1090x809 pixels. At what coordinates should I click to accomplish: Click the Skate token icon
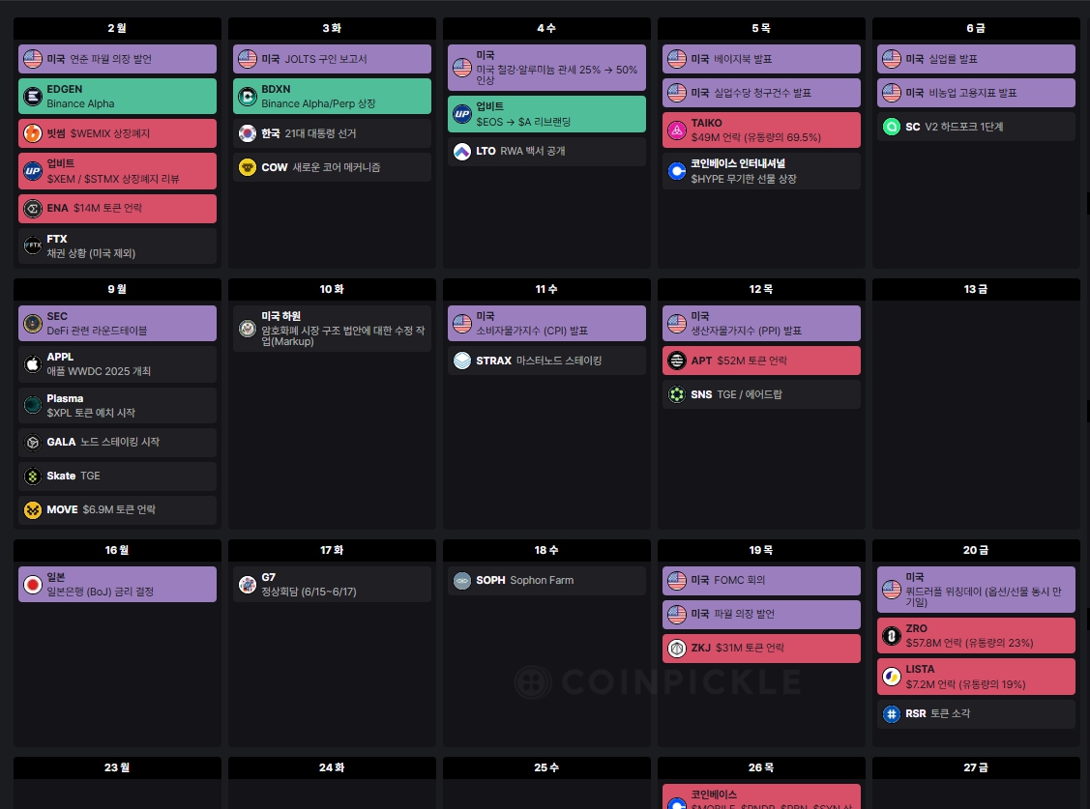point(33,477)
